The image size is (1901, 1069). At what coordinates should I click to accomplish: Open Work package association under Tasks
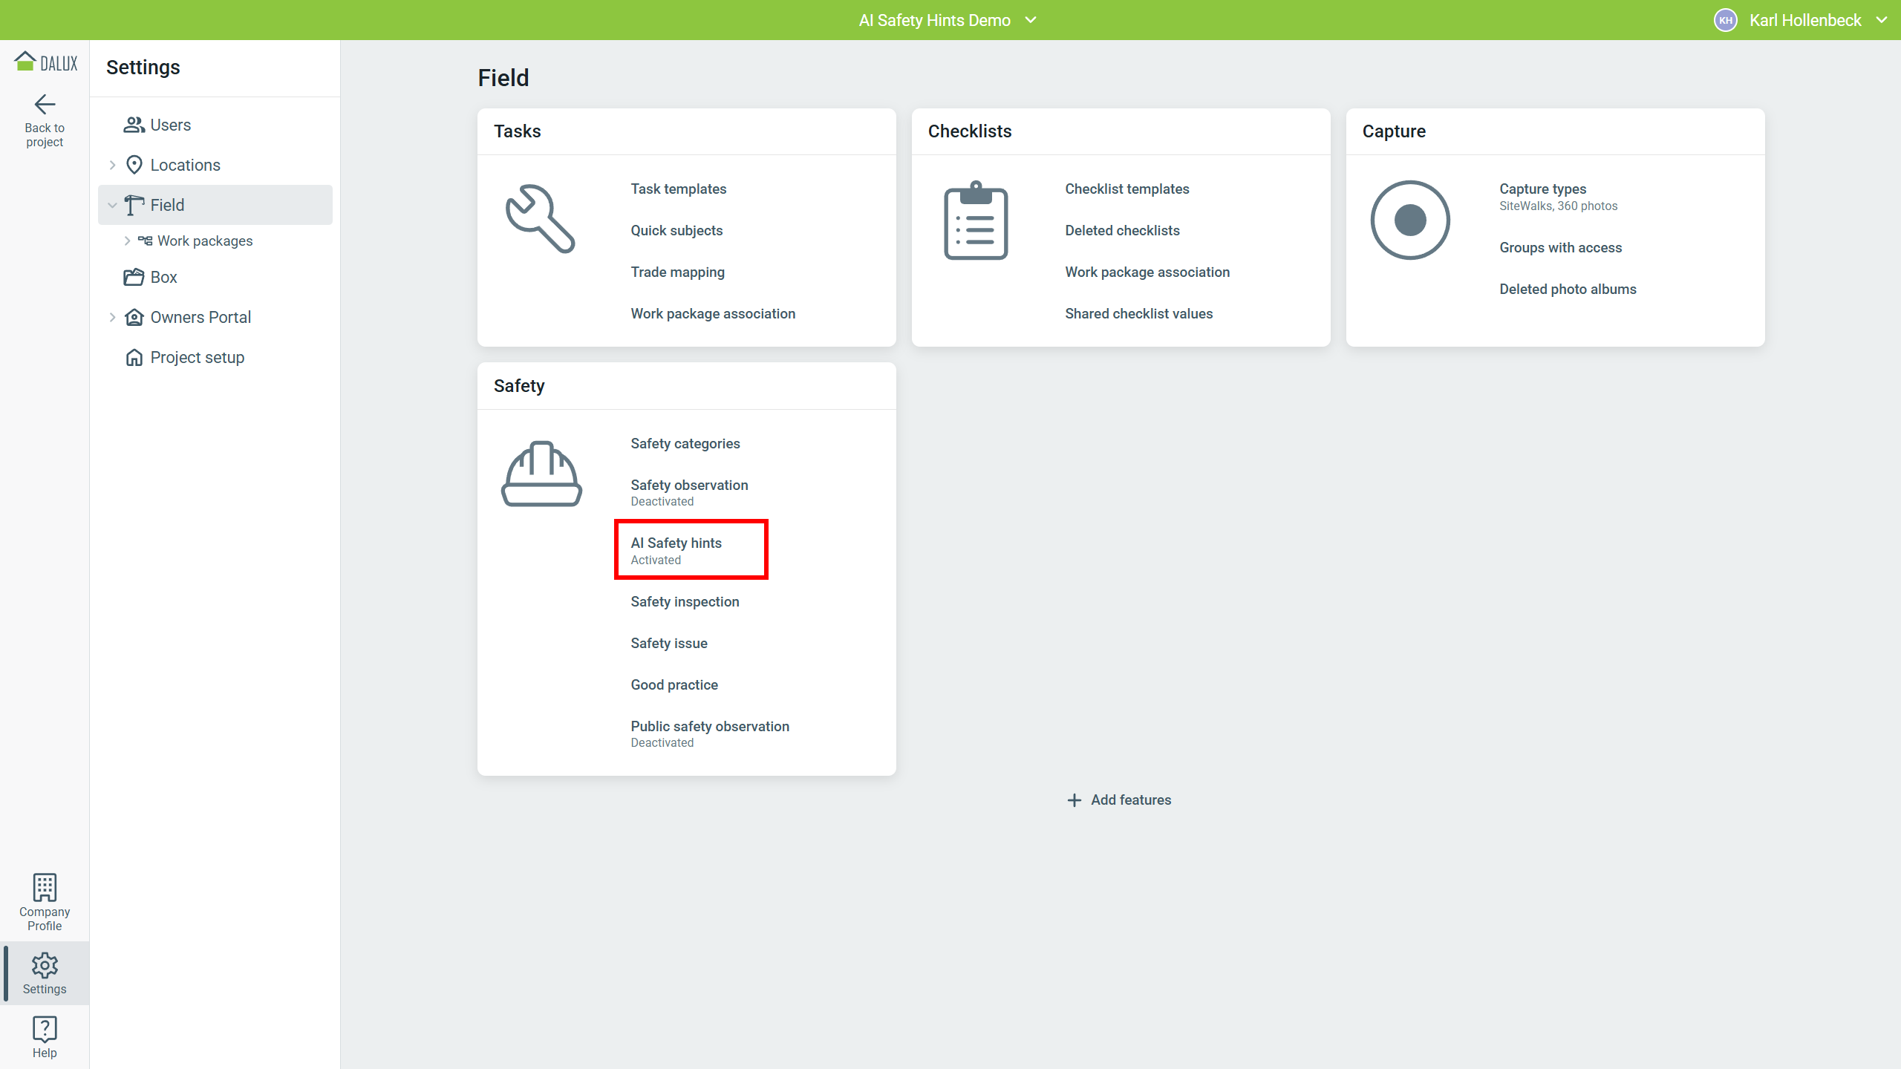click(x=713, y=313)
